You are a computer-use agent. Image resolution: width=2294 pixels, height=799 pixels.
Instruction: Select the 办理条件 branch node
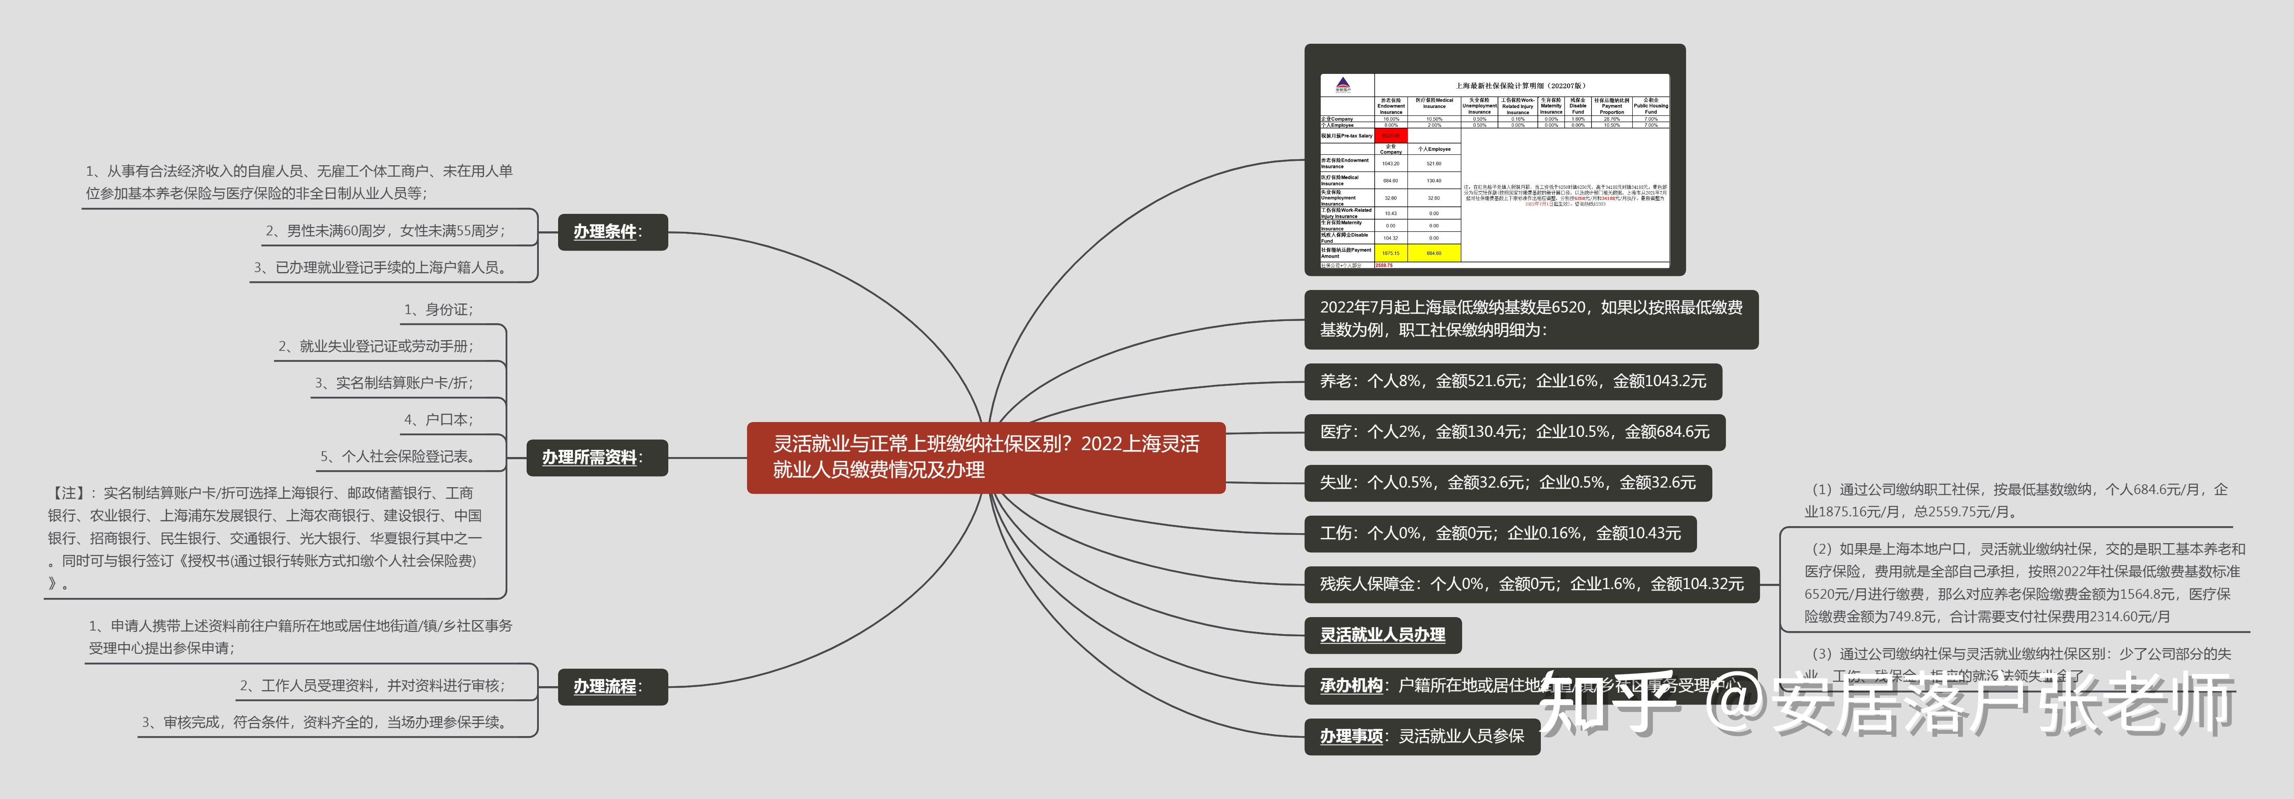pyautogui.click(x=613, y=232)
